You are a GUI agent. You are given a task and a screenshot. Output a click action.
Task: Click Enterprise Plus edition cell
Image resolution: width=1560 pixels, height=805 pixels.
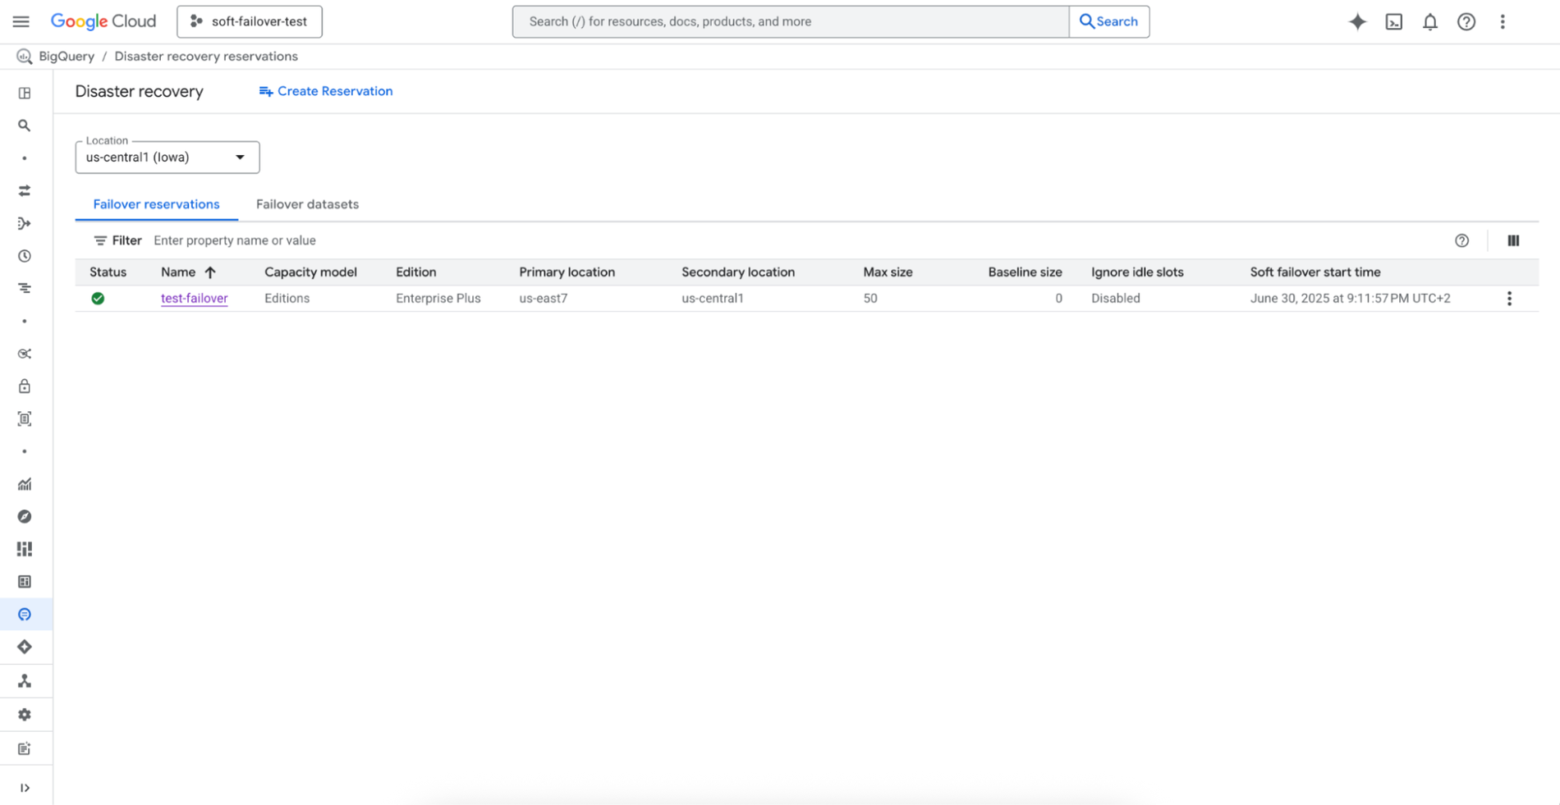click(x=438, y=299)
